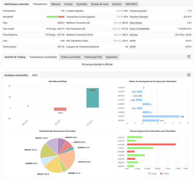This screenshot has width=194, height=179.
Task: Click the EURGBP ratio bar valued 1
Action: 146,104
